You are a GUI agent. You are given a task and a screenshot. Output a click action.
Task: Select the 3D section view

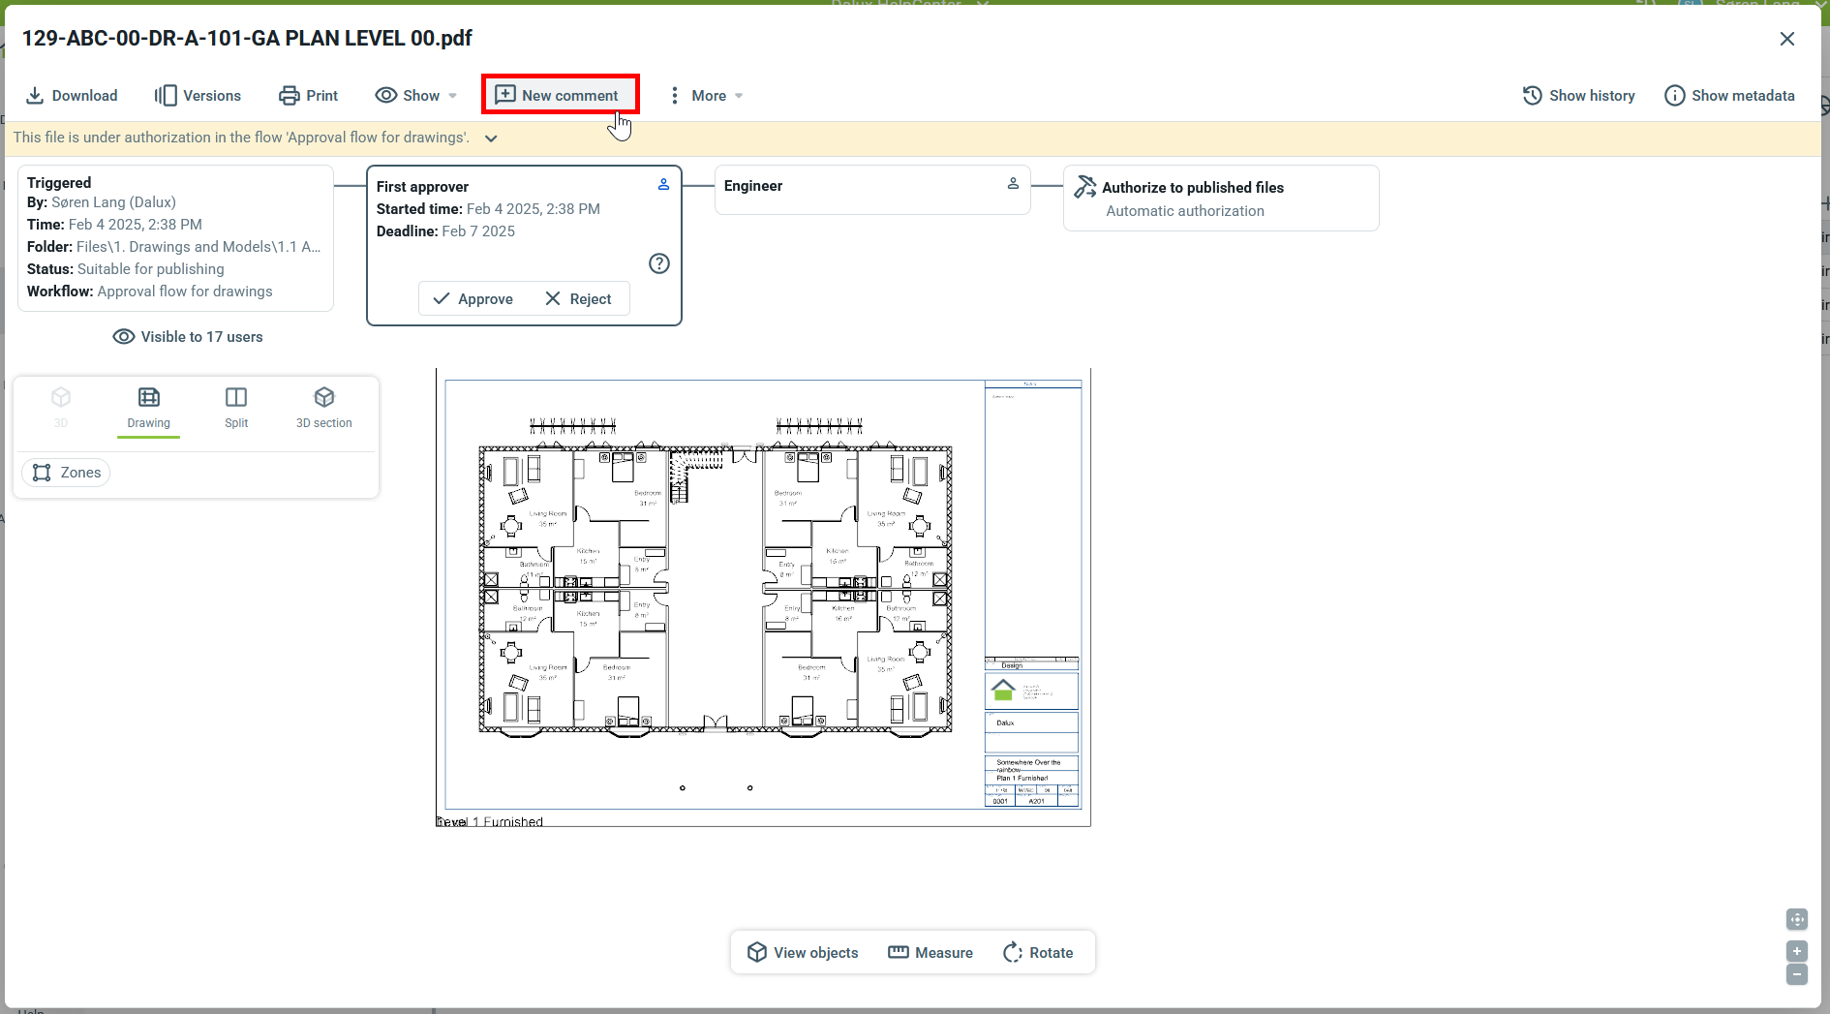[x=323, y=407]
